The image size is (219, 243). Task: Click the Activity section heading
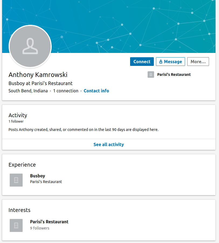pyautogui.click(x=18, y=115)
